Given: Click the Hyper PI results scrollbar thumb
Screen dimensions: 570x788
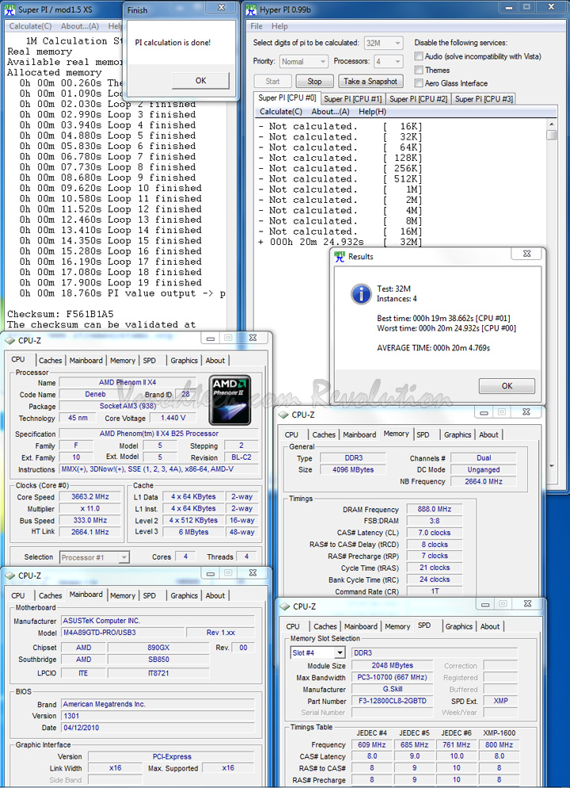Looking at the screenshot, I should click(552, 136).
